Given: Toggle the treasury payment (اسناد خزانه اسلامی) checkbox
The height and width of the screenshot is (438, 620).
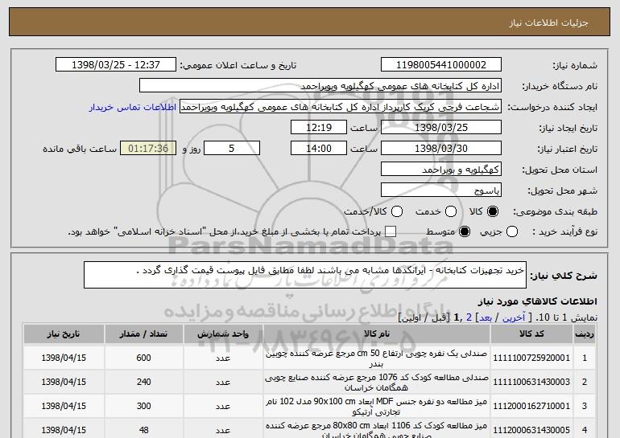Looking at the screenshot, I should point(391,232).
